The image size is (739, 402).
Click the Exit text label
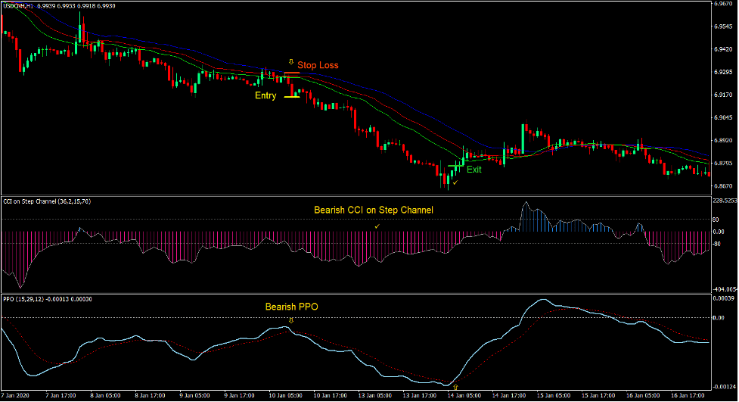474,170
